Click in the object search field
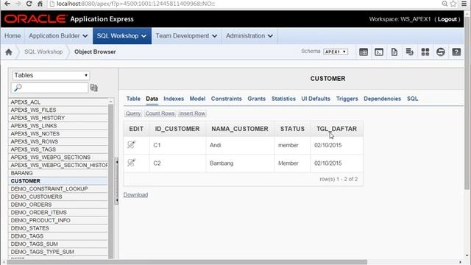471x265 pixels. click(50, 88)
